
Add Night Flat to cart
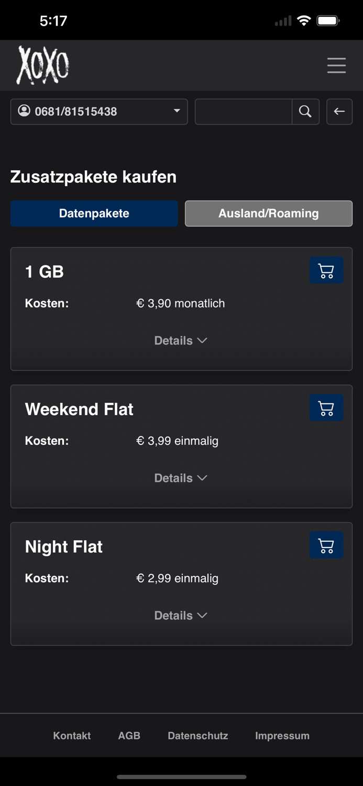[326, 545]
